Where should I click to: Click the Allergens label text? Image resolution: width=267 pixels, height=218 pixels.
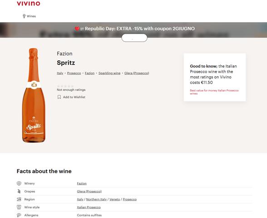click(x=31, y=215)
